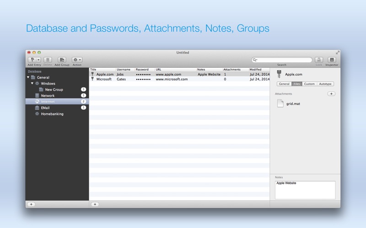Click the Apple.com entry key icon
Viewport: 366px width, 228px height.
pos(92,74)
